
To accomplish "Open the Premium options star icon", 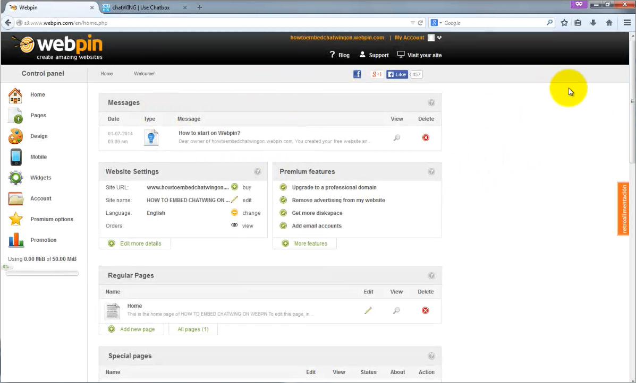I will coord(15,219).
